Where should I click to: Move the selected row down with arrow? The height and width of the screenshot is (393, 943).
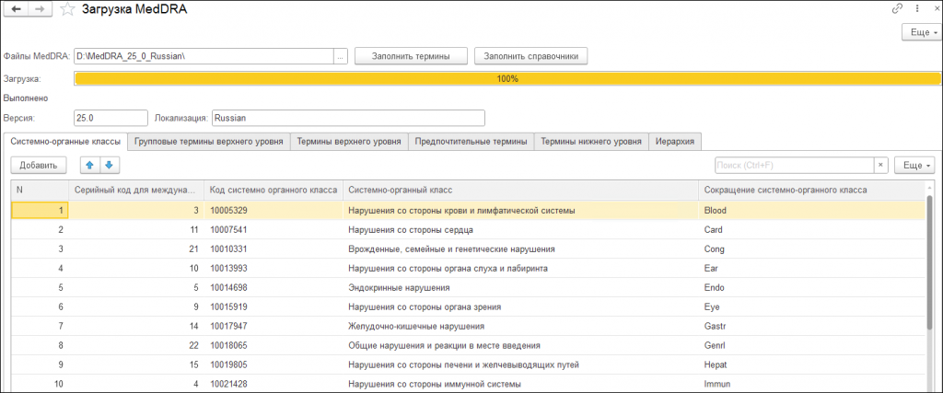pos(110,166)
